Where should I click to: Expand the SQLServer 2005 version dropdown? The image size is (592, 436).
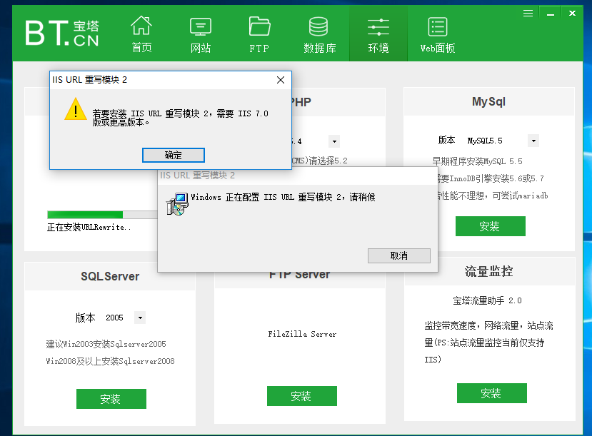pyautogui.click(x=140, y=318)
